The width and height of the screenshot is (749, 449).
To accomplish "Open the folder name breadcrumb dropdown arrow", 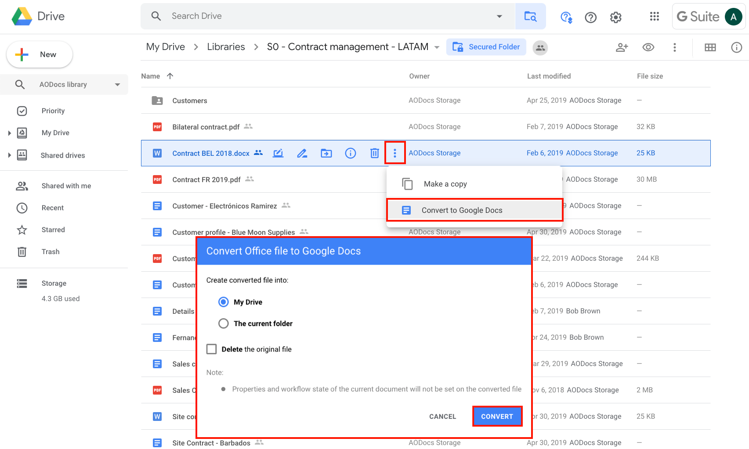I will coord(437,47).
